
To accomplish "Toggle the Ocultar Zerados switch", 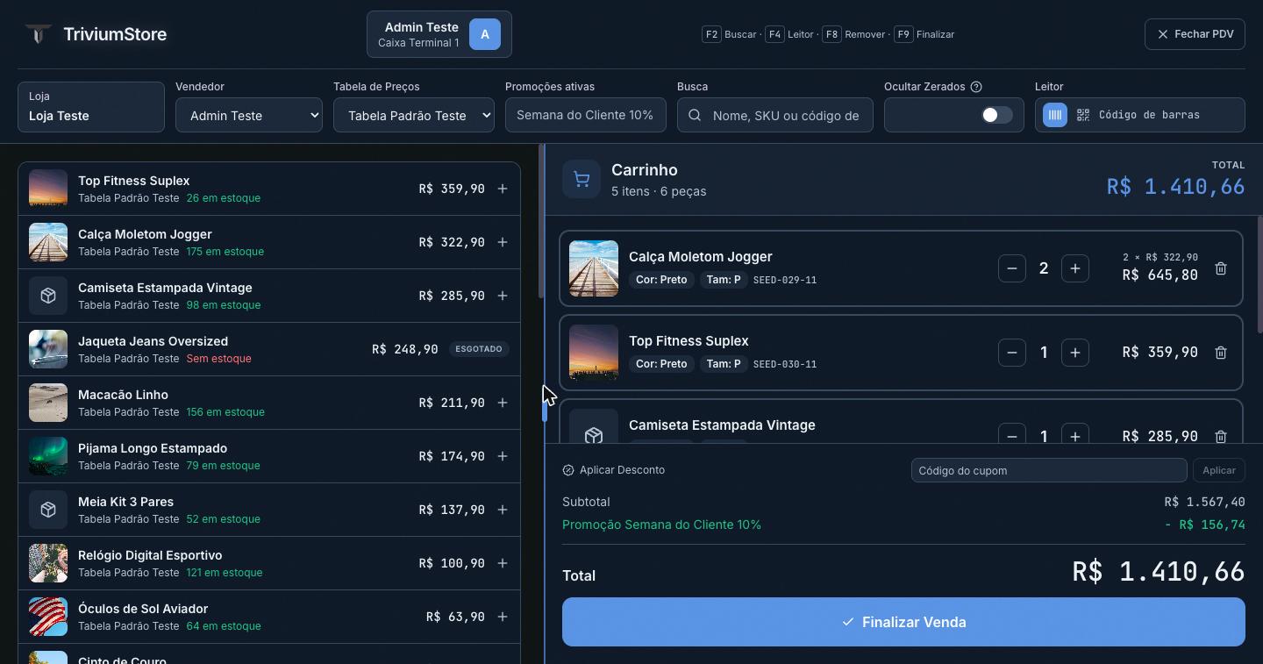I will pos(996,115).
